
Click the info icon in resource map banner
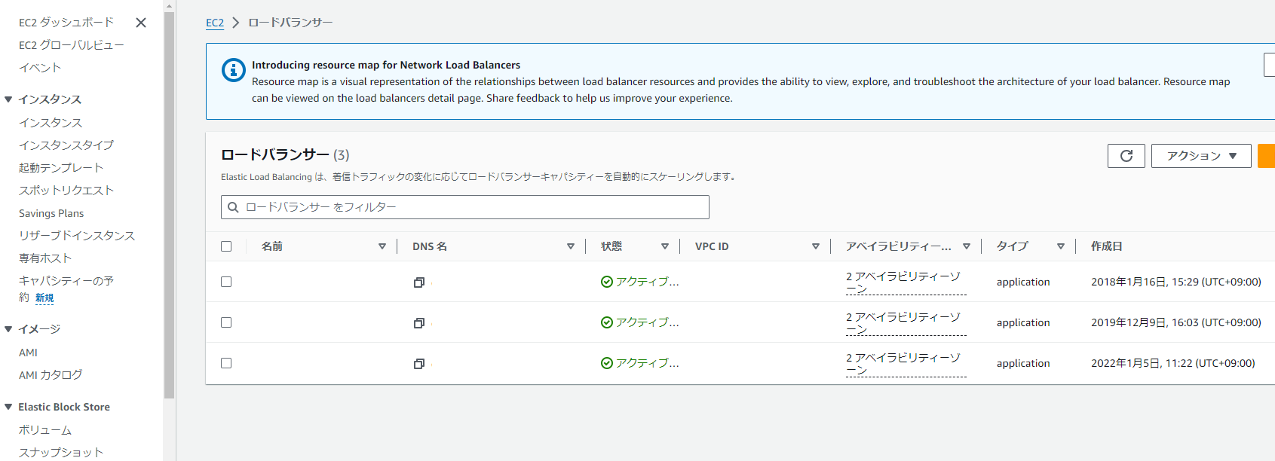(x=233, y=70)
